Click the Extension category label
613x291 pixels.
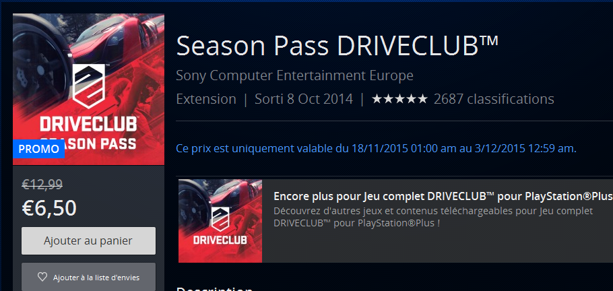click(206, 99)
